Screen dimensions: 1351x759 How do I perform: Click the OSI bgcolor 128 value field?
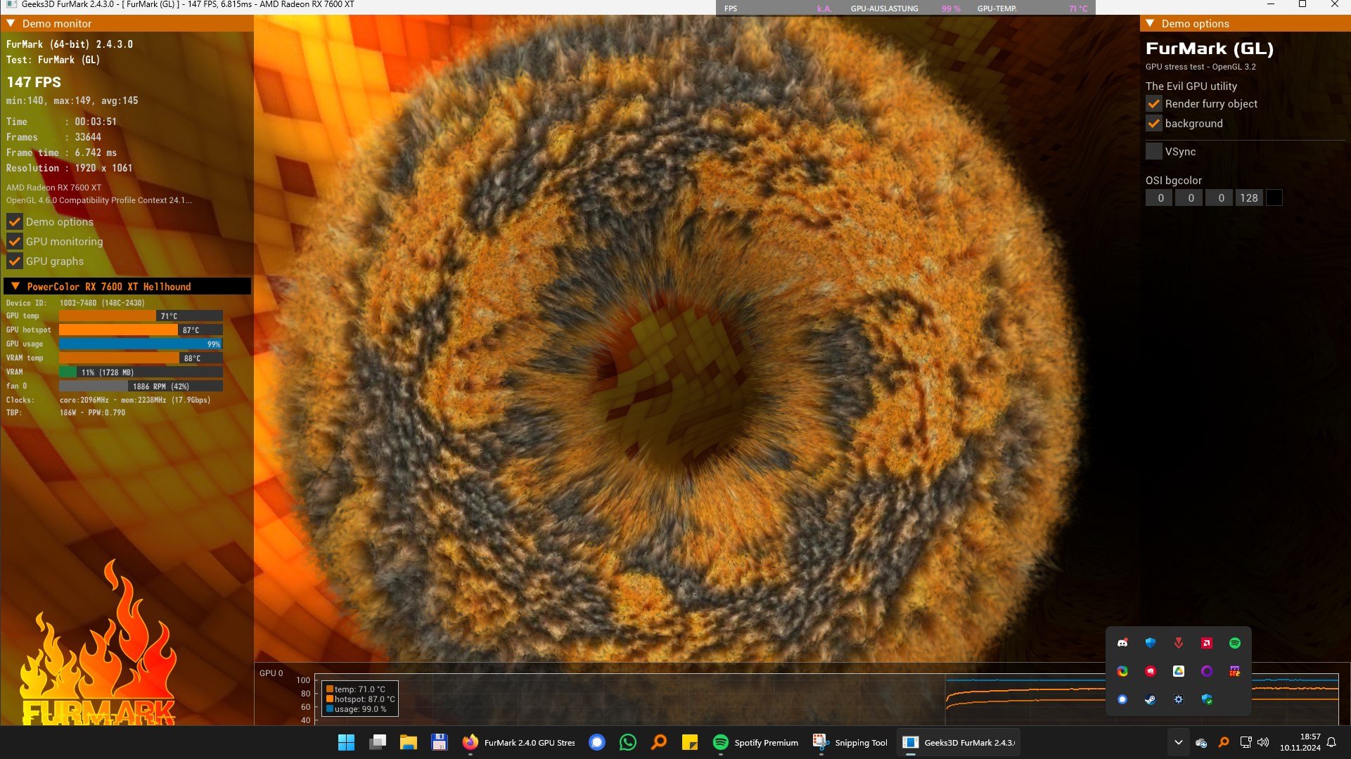pyautogui.click(x=1249, y=198)
